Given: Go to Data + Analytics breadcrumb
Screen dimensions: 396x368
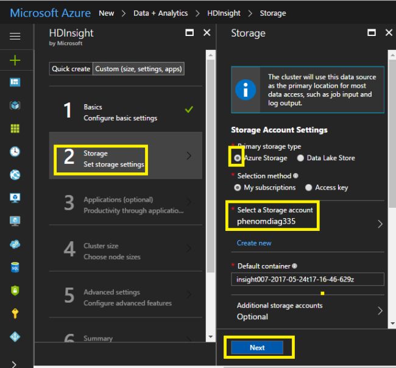Looking at the screenshot, I should (x=161, y=13).
